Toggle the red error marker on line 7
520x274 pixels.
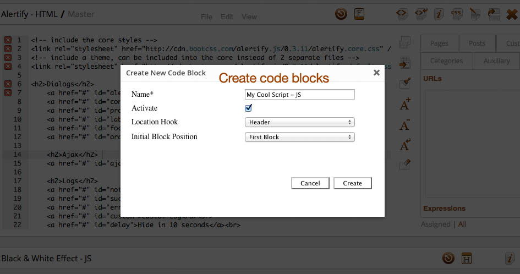(x=8, y=93)
